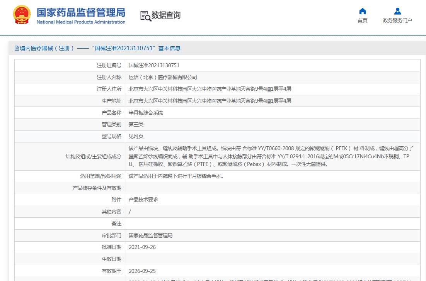The width and height of the screenshot is (426, 281).
Task: Select date 2026-09-25
Action: click(142, 271)
